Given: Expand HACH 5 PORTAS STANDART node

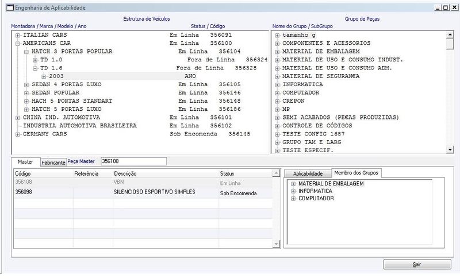Looking at the screenshot, I should tap(26, 101).
